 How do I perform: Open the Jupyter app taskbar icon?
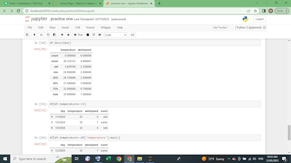coord(150,159)
